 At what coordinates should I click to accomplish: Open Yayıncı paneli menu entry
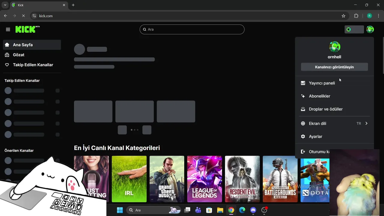coord(334,83)
